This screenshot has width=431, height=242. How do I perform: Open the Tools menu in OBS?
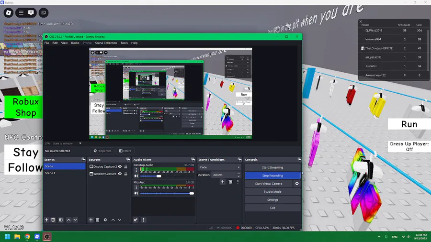pyautogui.click(x=124, y=43)
